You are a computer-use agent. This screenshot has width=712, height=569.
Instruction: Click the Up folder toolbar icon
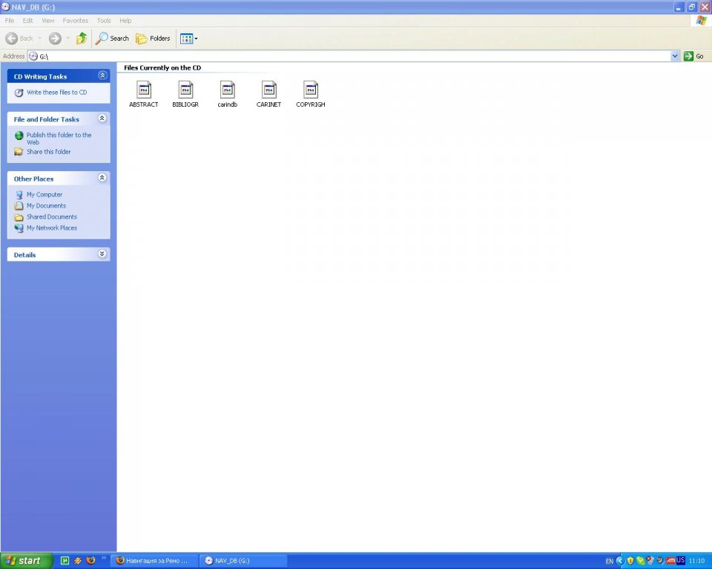[82, 39]
